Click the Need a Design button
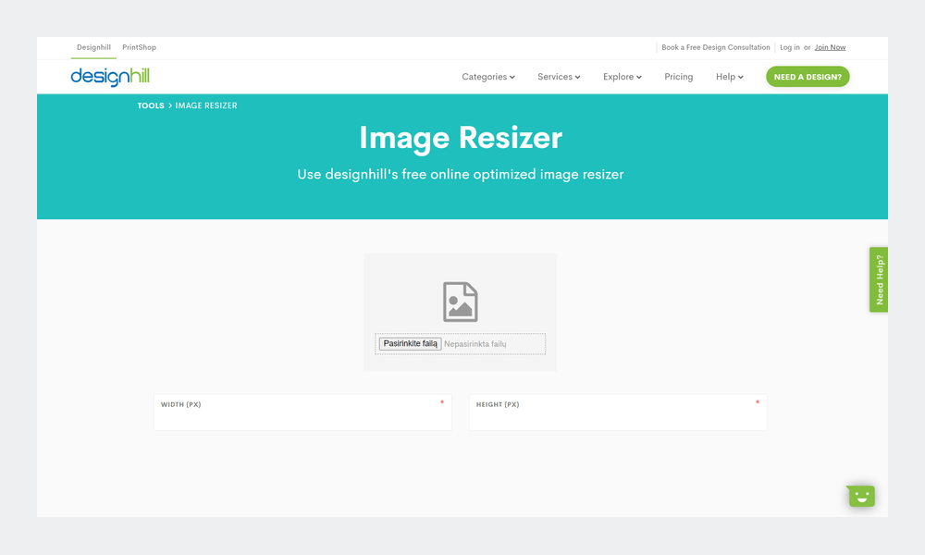Image resolution: width=925 pixels, height=555 pixels. pyautogui.click(x=808, y=77)
